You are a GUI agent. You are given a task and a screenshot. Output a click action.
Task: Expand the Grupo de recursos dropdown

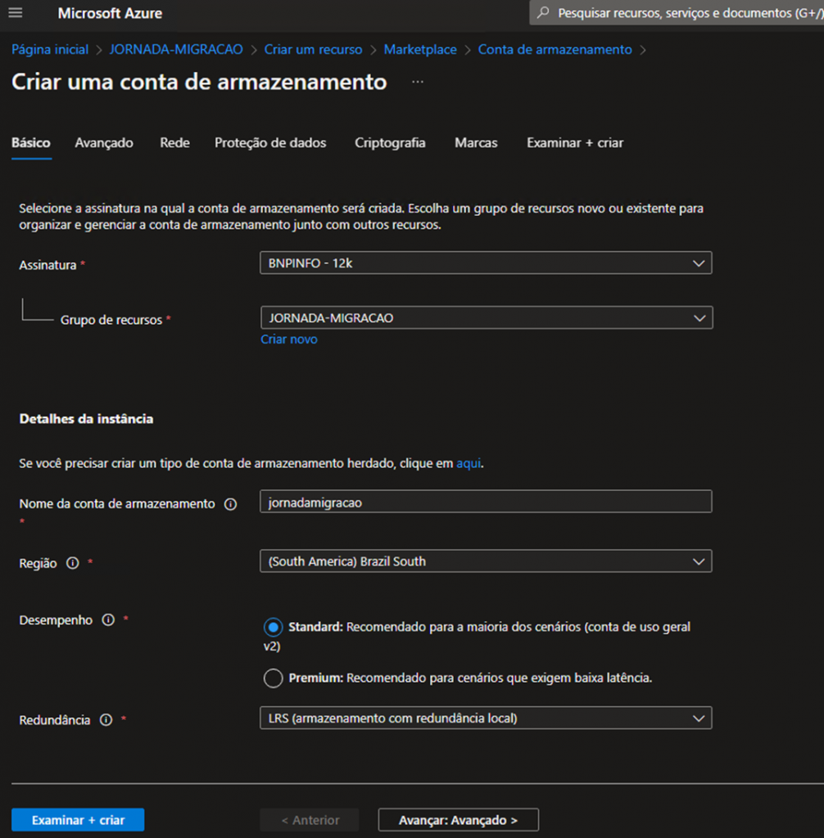[x=486, y=318]
